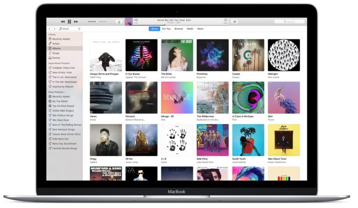Go back using the left chevron
The height and width of the screenshot is (208, 358).
tap(49, 29)
